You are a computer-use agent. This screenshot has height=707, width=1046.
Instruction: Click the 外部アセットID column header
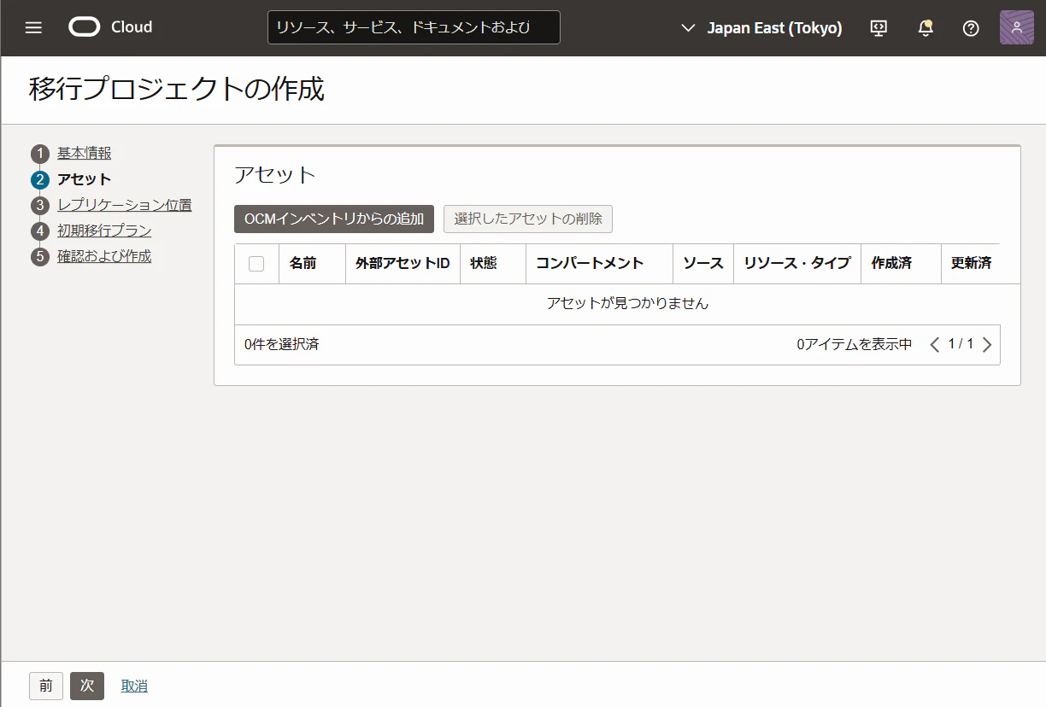coord(403,263)
